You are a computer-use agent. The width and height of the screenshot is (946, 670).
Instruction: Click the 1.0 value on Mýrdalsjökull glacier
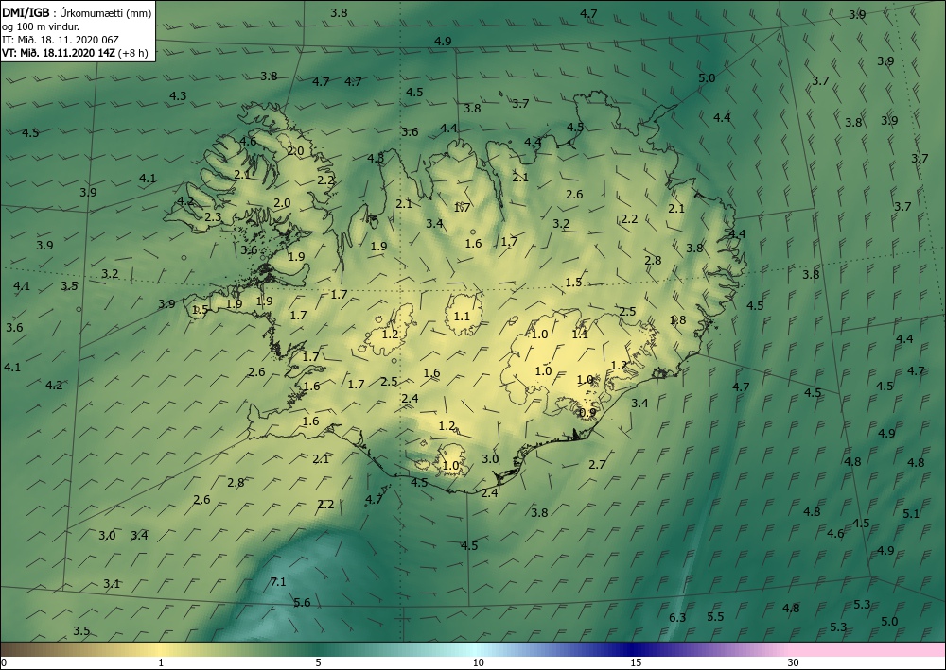(x=450, y=466)
